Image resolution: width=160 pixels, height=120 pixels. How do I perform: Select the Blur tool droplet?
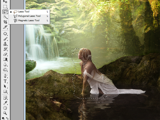(5, 65)
